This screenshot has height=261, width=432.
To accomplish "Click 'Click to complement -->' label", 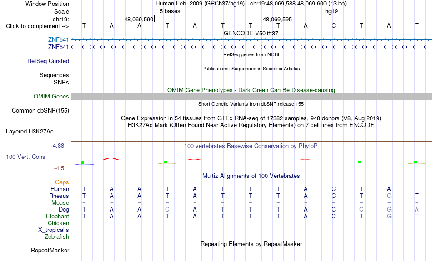I will coord(37,26).
